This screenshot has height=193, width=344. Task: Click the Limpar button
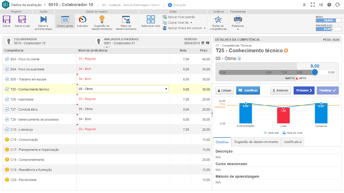click(x=225, y=90)
